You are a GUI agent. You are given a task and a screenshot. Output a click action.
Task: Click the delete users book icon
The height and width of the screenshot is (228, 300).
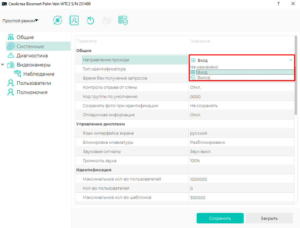(x=74, y=20)
